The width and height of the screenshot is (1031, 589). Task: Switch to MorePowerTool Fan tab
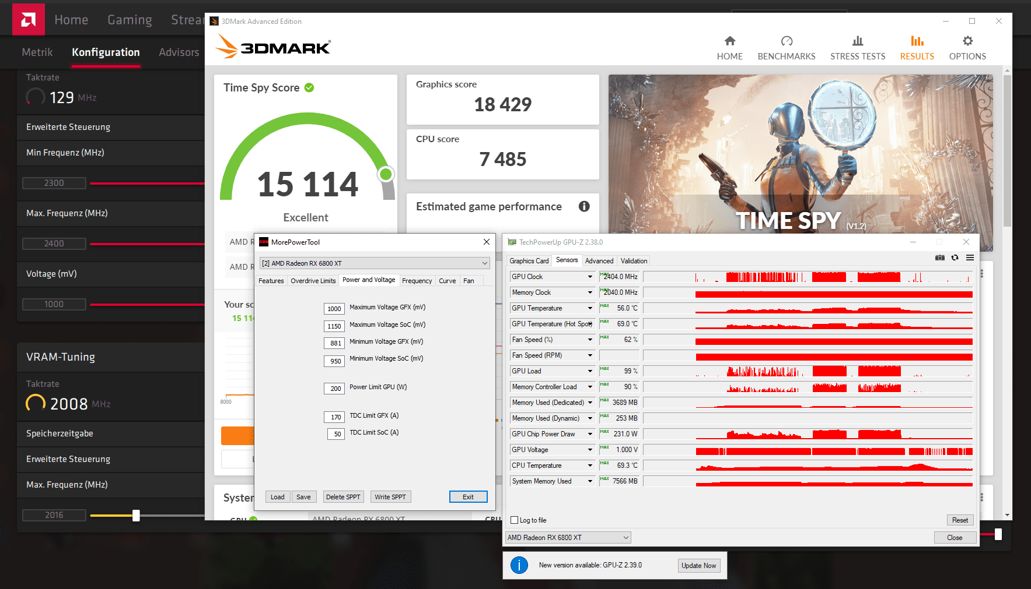point(469,281)
